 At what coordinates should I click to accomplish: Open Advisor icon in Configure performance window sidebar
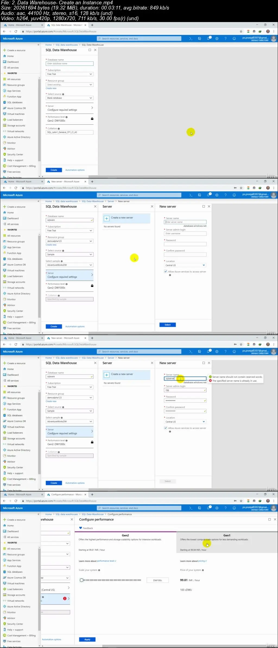5,618
